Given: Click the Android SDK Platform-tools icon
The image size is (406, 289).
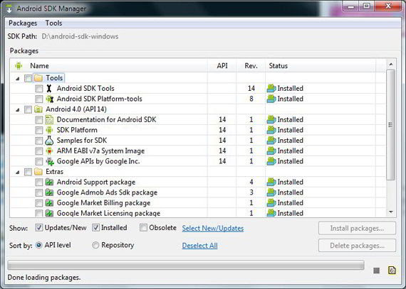Looking at the screenshot, I should coord(49,99).
